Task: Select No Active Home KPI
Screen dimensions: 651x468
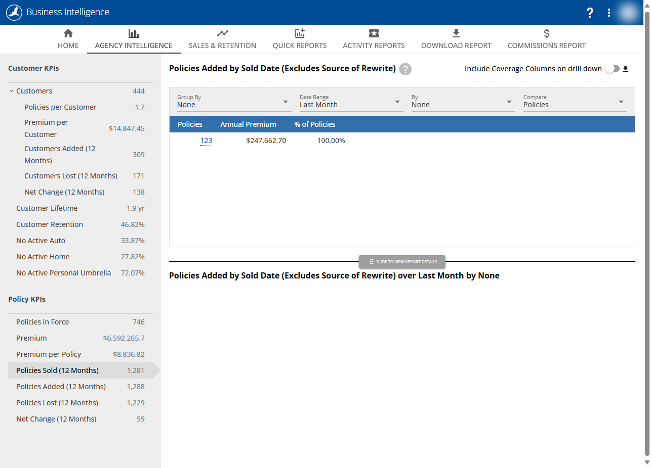Action: click(80, 257)
